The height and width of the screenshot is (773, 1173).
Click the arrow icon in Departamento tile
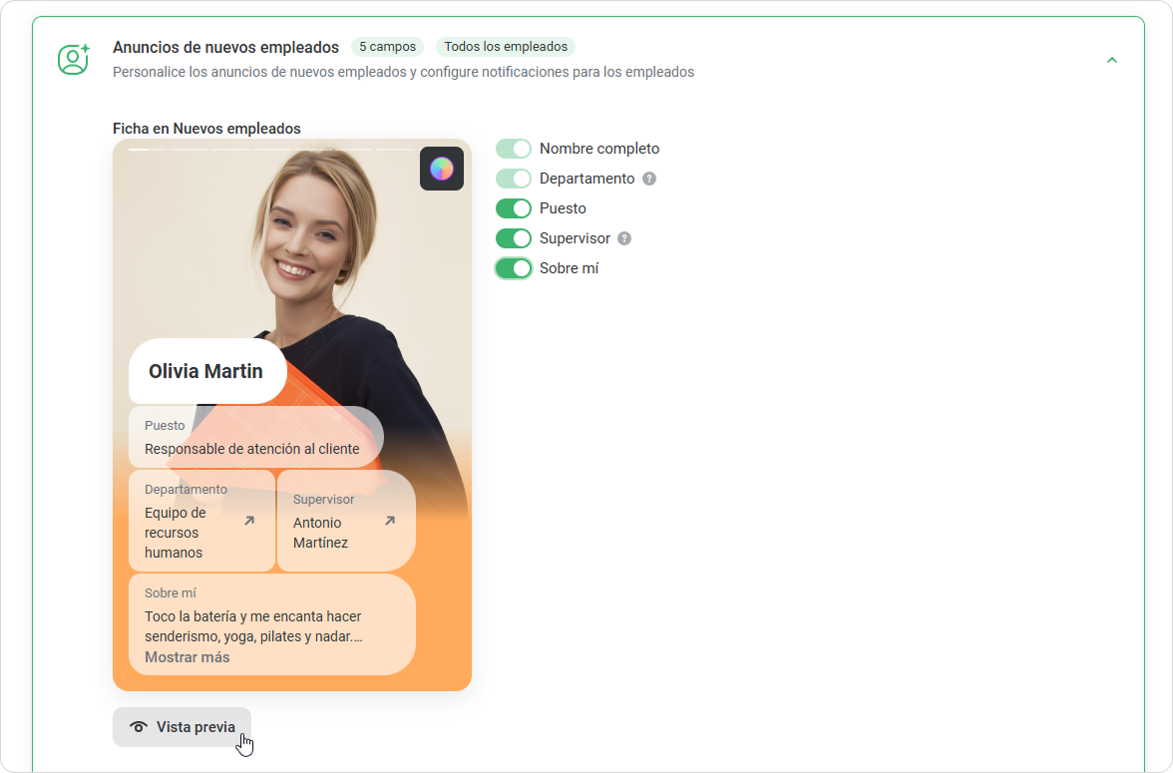point(249,521)
